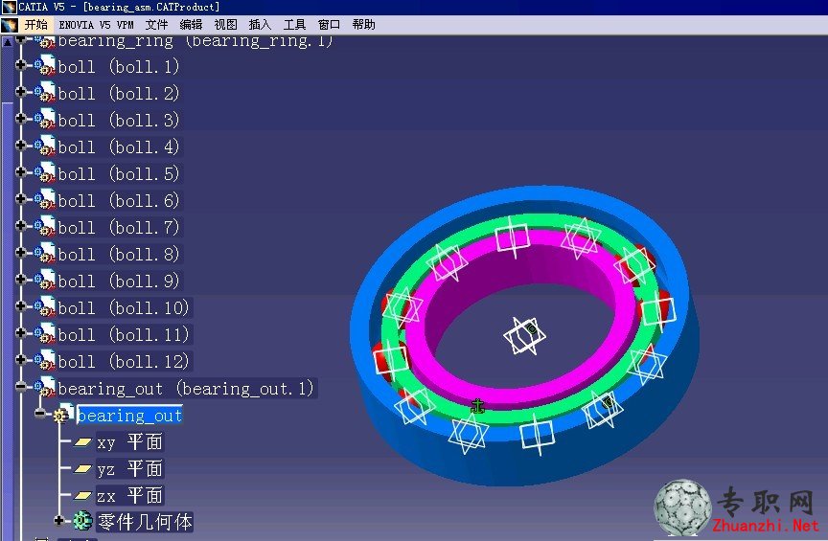Image resolution: width=828 pixels, height=541 pixels.
Task: Expand the boll (boll.5) node
Action: [x=20, y=172]
